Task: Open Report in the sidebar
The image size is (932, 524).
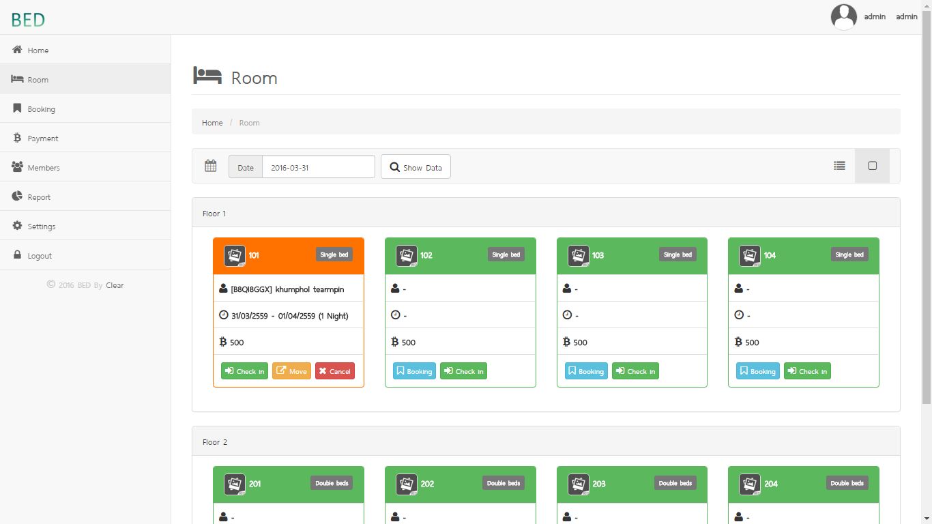Action: [x=85, y=196]
